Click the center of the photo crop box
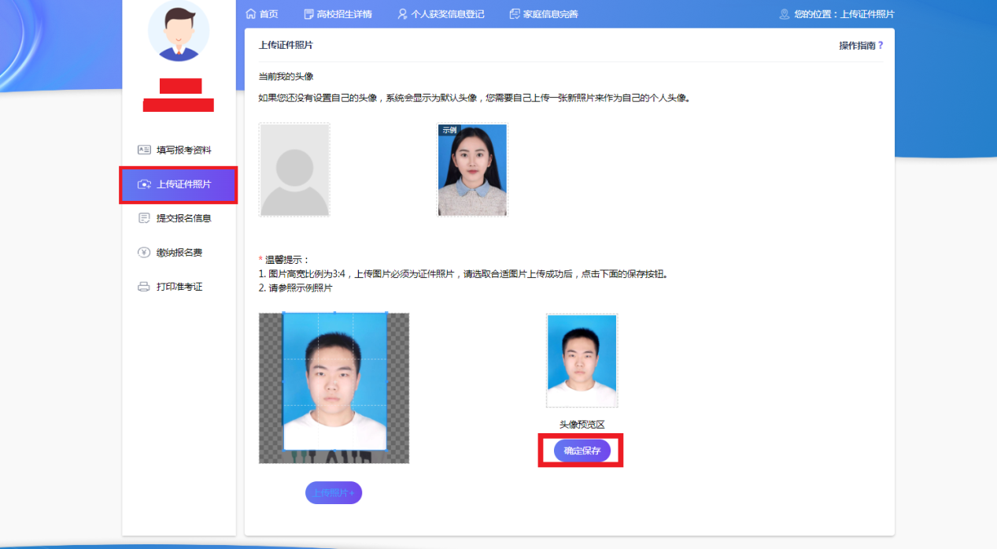The image size is (997, 549). [334, 381]
